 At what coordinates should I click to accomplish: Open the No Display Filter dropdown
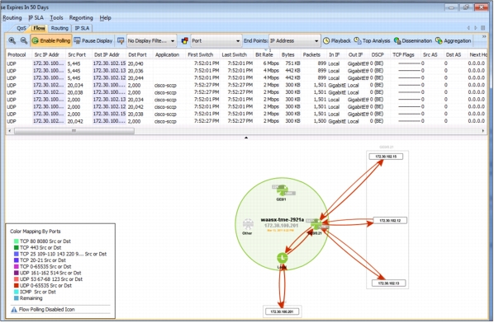coord(151,41)
